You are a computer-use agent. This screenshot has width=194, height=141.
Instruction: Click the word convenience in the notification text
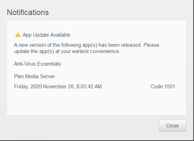105,51
